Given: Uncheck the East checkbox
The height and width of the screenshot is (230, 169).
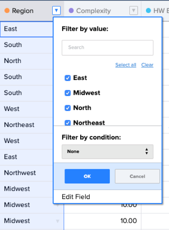Looking at the screenshot, I should click(68, 78).
